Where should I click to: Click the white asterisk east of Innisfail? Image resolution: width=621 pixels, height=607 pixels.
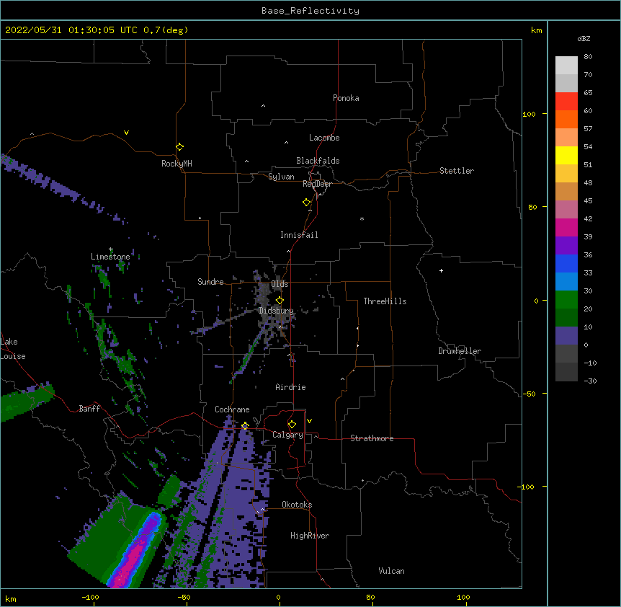(362, 218)
